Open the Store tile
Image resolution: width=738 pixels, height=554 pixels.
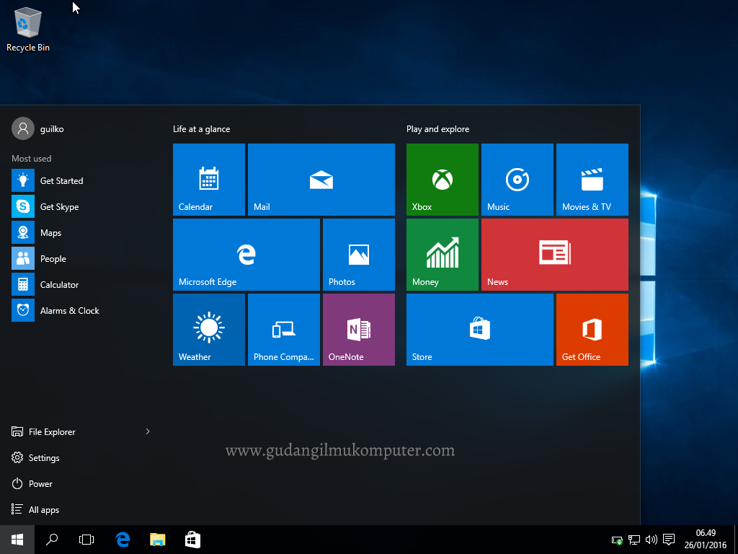(479, 330)
